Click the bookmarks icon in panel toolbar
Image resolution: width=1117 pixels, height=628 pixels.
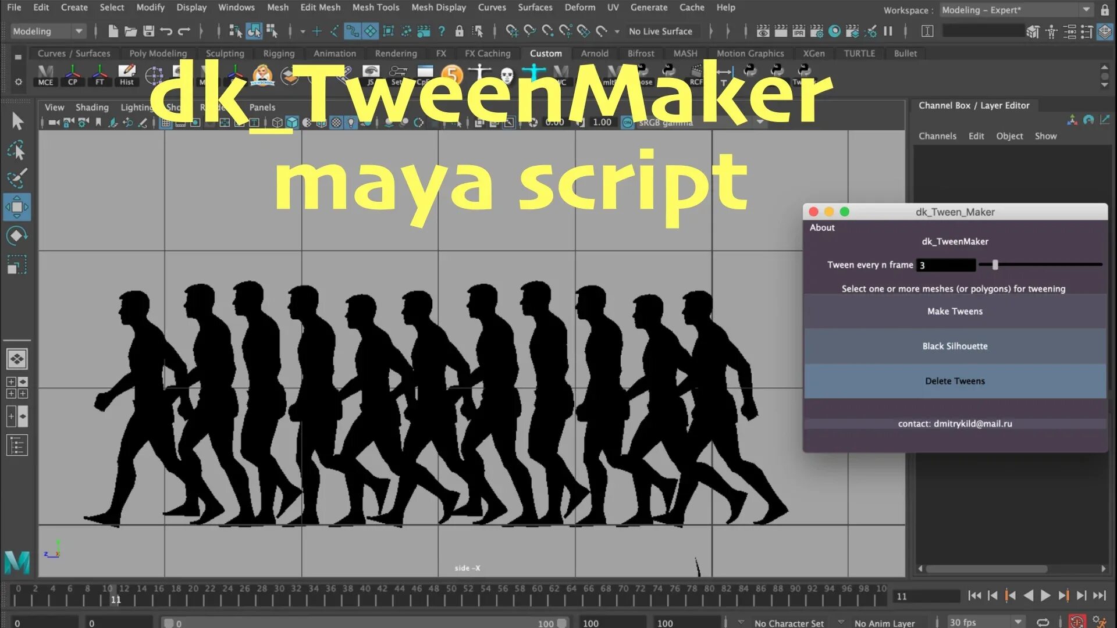98,123
